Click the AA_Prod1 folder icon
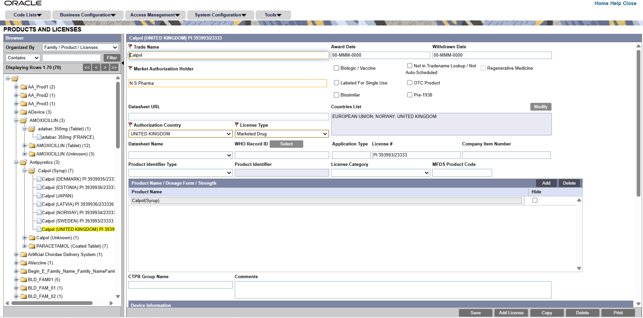Image resolution: width=643 pixels, height=318 pixels. (23, 87)
